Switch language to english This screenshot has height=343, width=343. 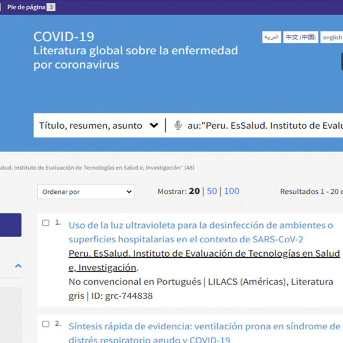pyautogui.click(x=332, y=37)
